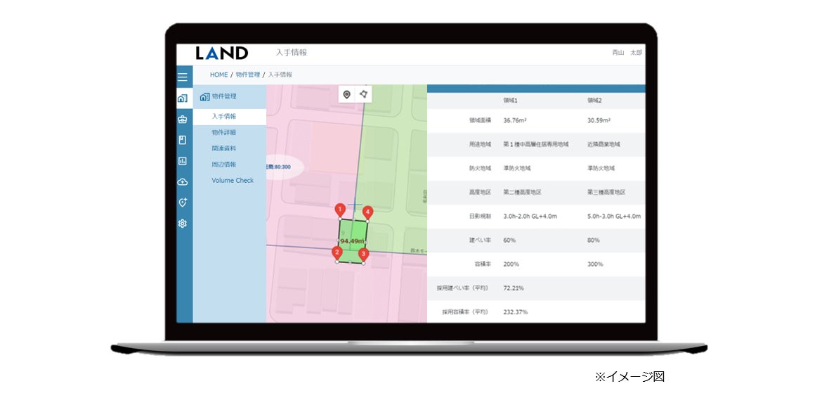Click map marker number 3
Screen dimensions: 822x398
coord(363,255)
